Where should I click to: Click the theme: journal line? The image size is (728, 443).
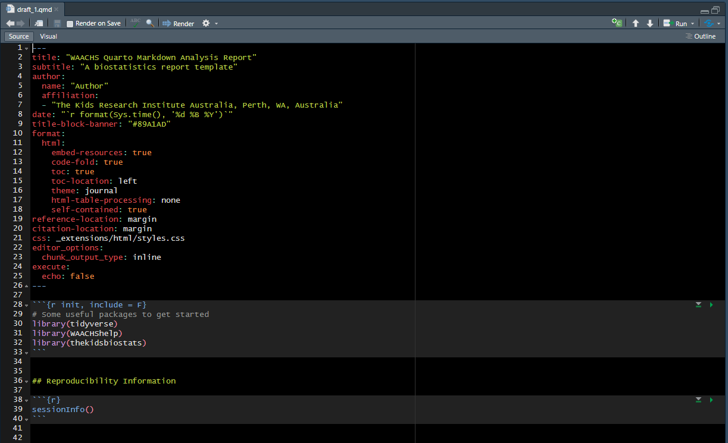click(x=85, y=190)
